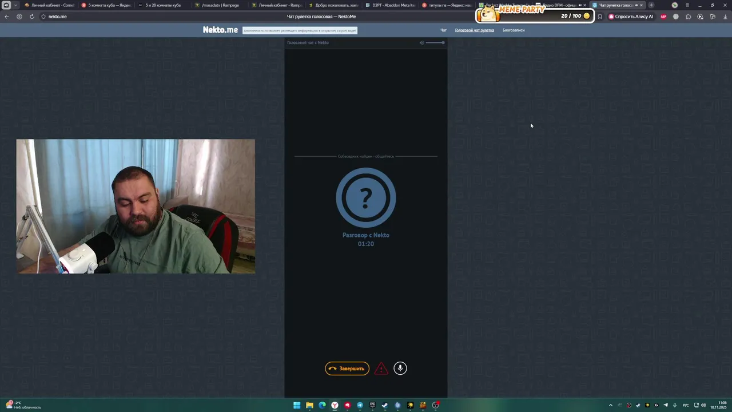Open the system volume tray icon
Screen dimensions: 732x412
[703, 405]
